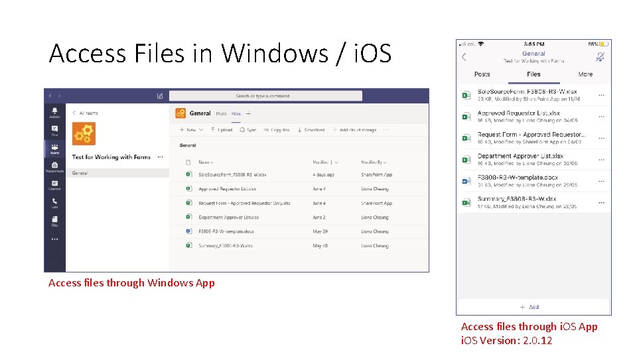Open Approved Requestor List.xlsx in Windows list
This screenshot has width=637, height=358.
(x=227, y=189)
